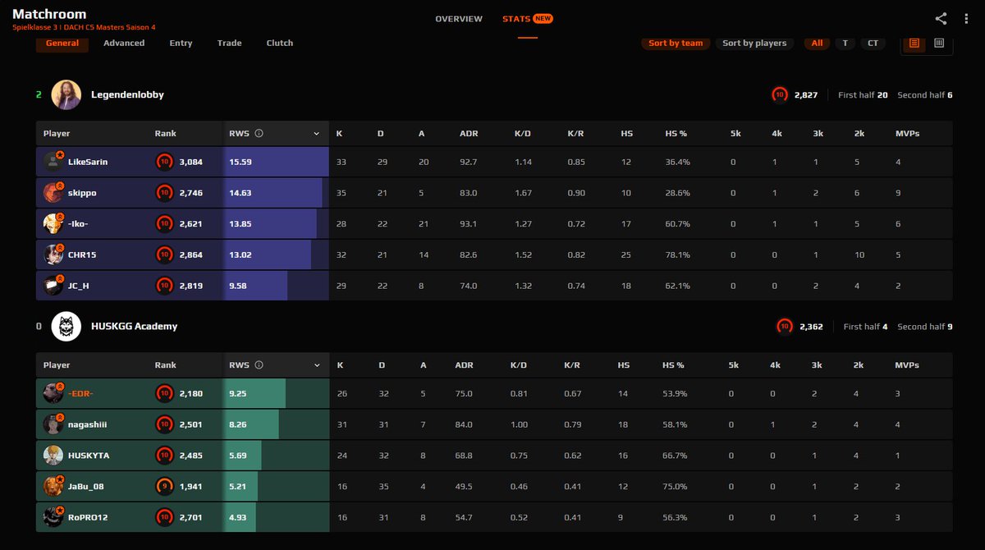This screenshot has height=550, width=985.
Task: Click HUSKYTA's player avatar
Action: click(53, 455)
